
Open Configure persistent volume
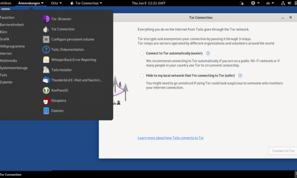coord(68,39)
